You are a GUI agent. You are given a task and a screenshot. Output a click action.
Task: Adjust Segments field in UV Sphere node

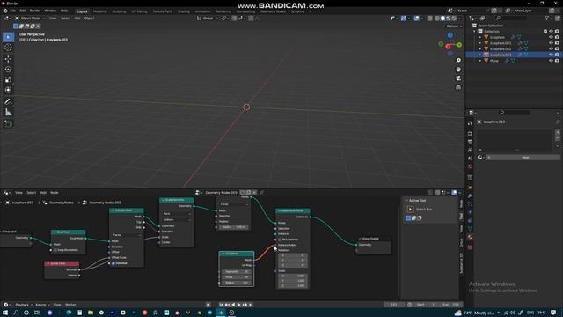coord(237,272)
